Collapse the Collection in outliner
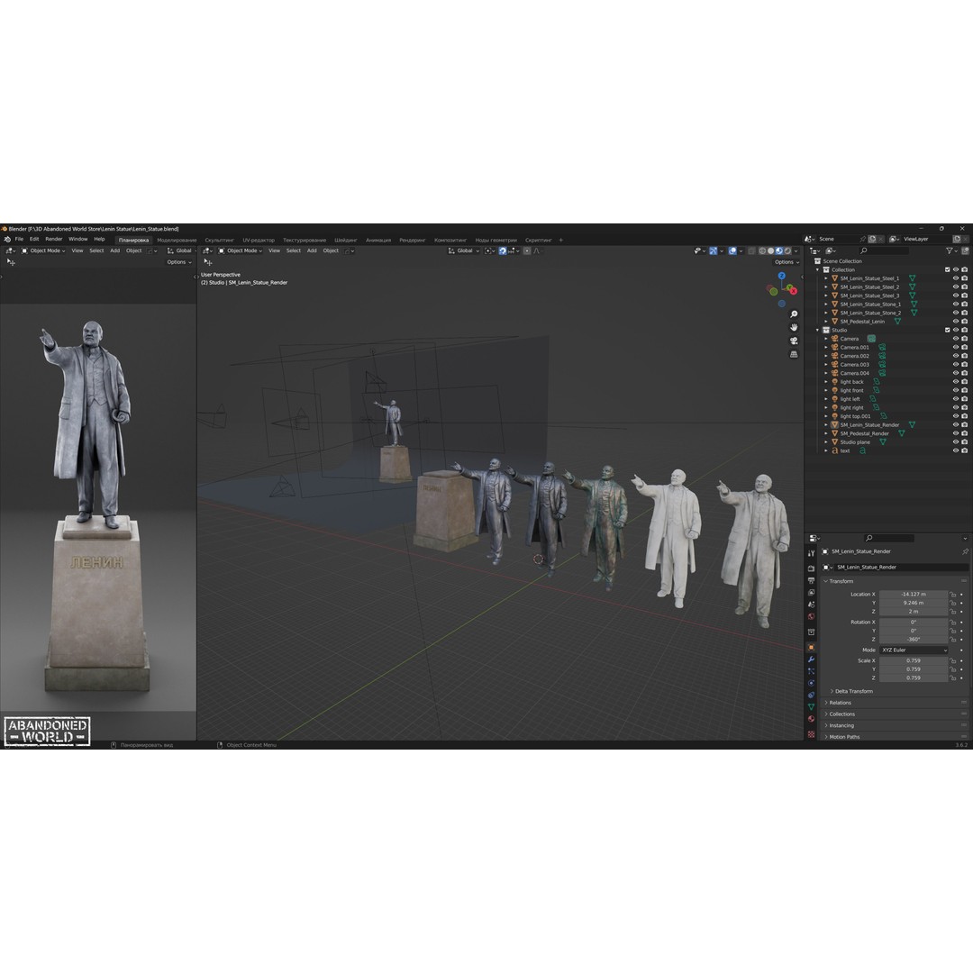 [818, 270]
